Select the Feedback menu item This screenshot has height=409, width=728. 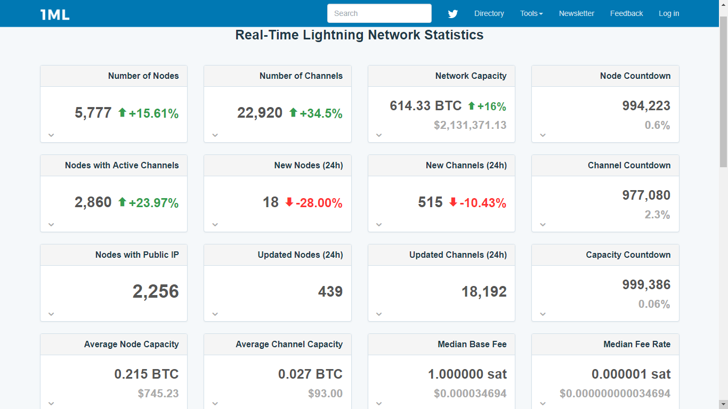point(626,13)
